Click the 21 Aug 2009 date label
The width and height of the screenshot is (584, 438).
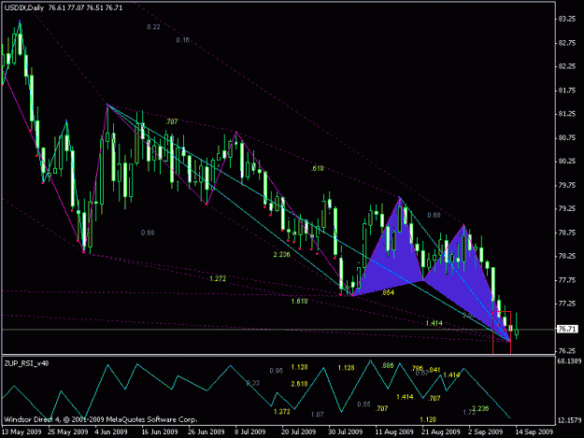(x=441, y=431)
